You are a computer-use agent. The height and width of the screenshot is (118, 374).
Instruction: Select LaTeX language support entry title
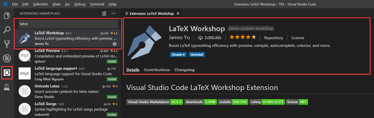(x=56, y=69)
